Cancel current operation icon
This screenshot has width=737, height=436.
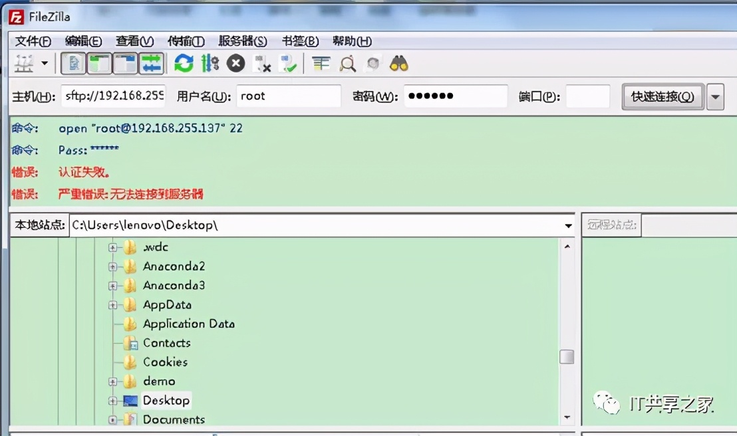236,63
